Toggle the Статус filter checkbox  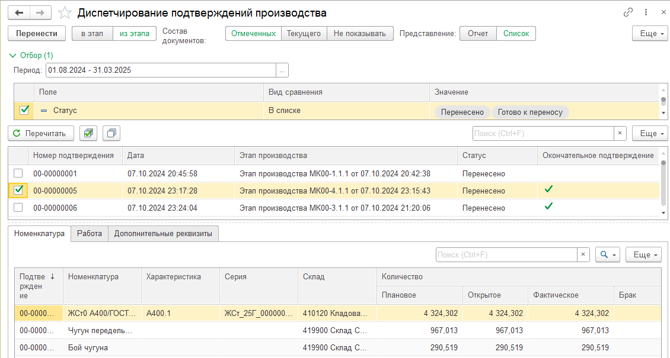click(x=24, y=110)
